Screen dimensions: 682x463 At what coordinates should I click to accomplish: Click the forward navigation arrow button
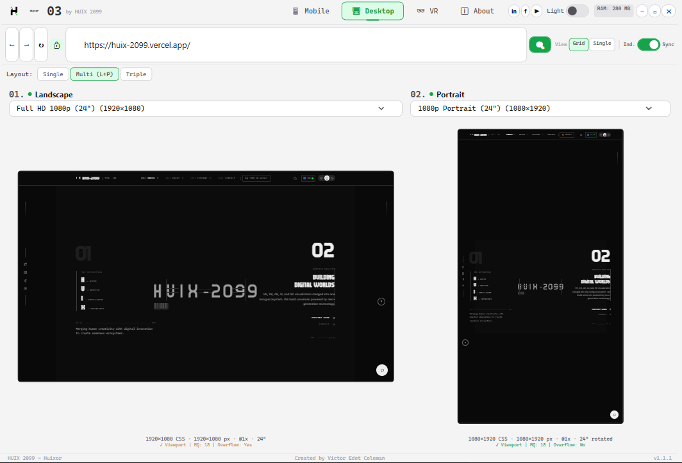[26, 45]
